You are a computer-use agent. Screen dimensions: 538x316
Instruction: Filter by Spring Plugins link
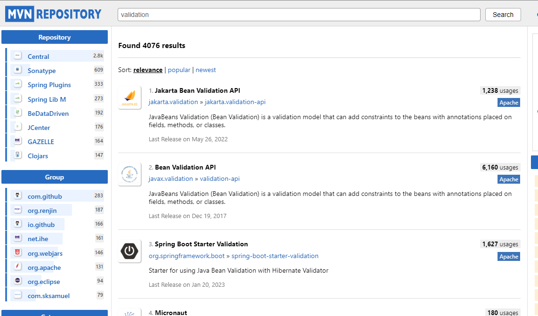coord(49,85)
